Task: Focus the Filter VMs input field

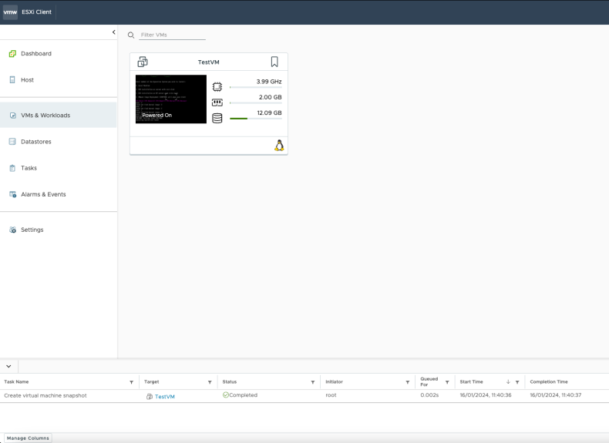Action: 172,35
